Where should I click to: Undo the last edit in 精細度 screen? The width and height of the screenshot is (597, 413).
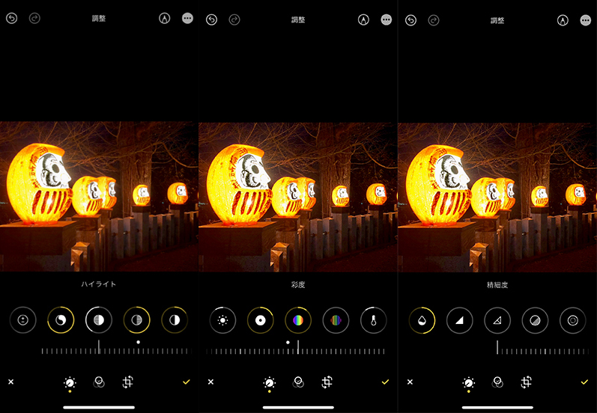410,19
